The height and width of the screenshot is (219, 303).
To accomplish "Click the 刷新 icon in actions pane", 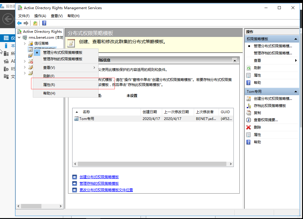I will point(249,68).
